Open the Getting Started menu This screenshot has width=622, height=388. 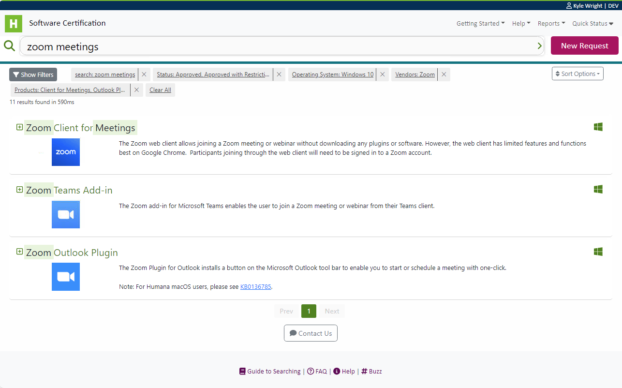[x=481, y=23]
